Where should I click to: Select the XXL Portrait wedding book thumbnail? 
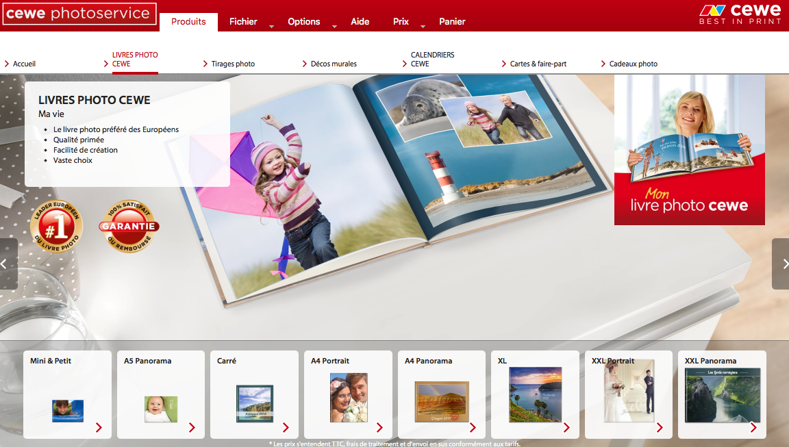point(629,391)
